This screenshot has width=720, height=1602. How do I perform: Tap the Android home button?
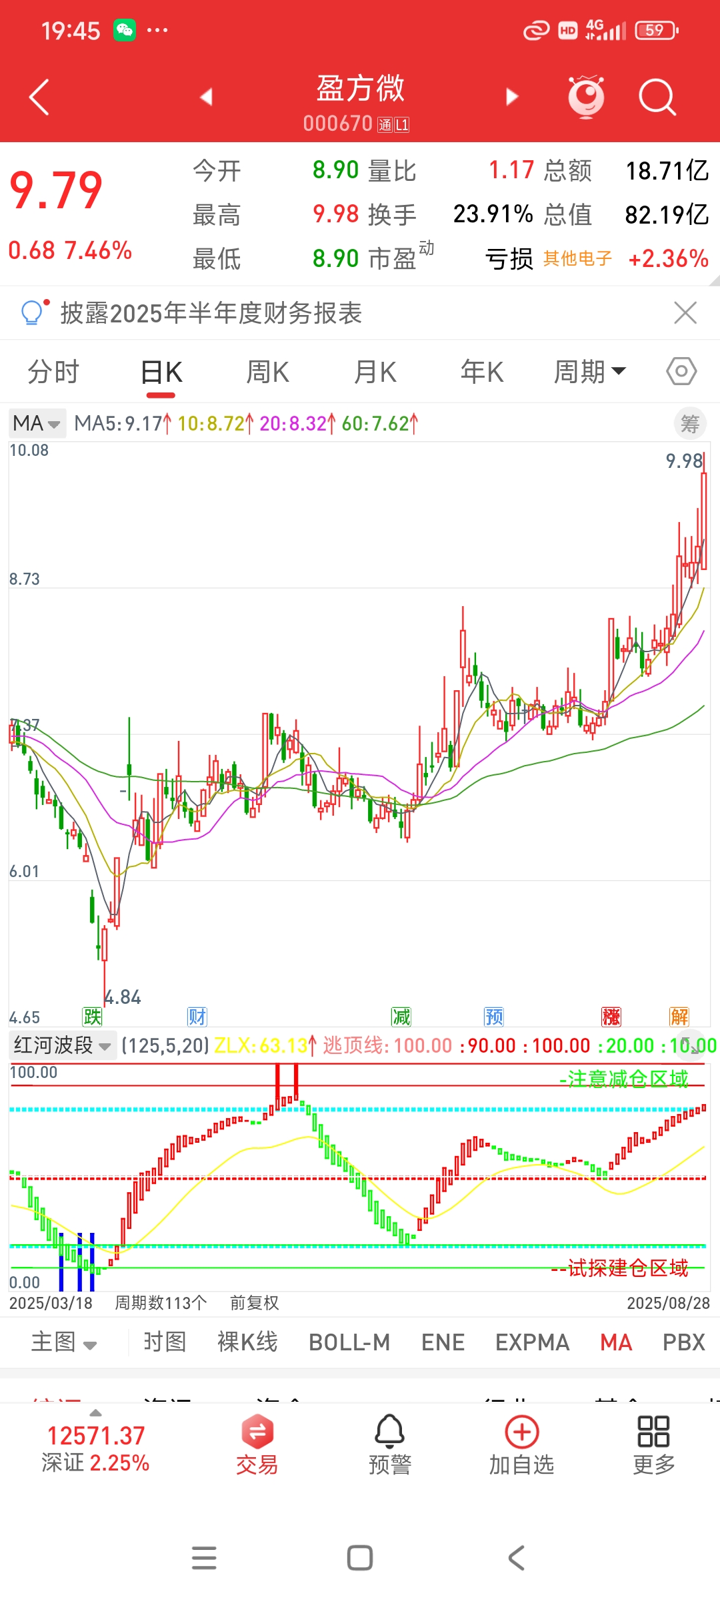(360, 1558)
